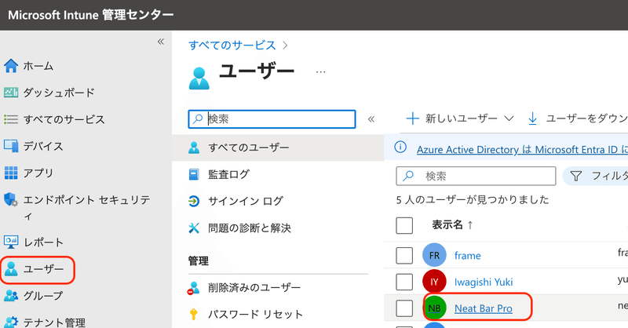Check the box for the frame user

click(x=404, y=255)
